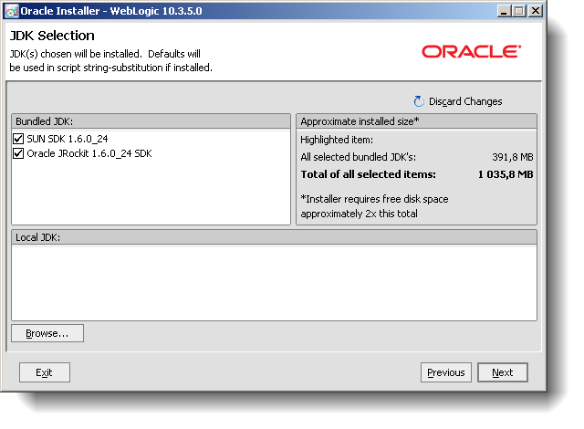
Task: Click the Bundled JDK header
Action: click(151, 121)
